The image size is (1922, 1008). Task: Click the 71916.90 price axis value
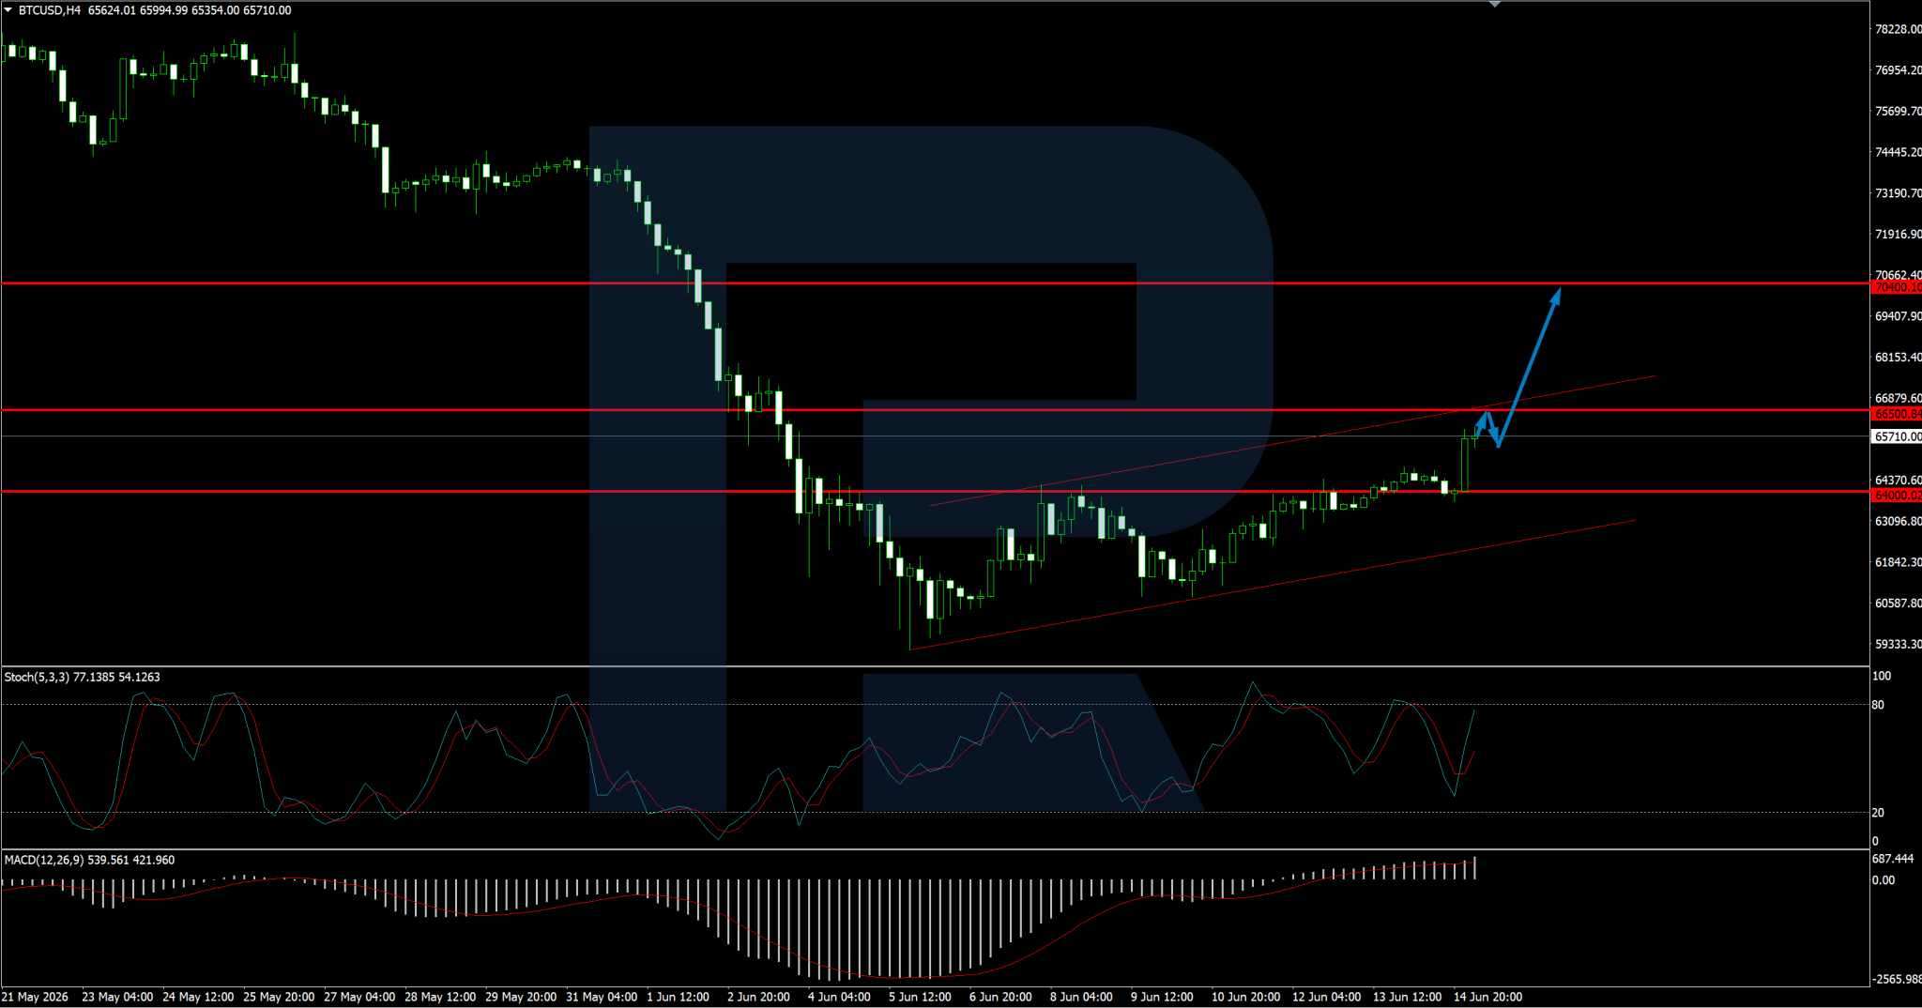click(x=1898, y=234)
